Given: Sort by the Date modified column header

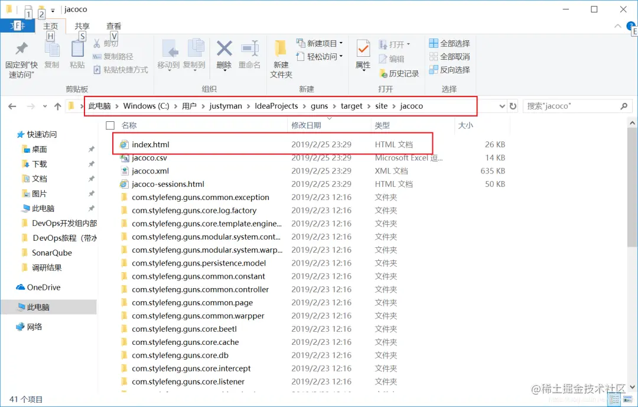Looking at the screenshot, I should [306, 125].
